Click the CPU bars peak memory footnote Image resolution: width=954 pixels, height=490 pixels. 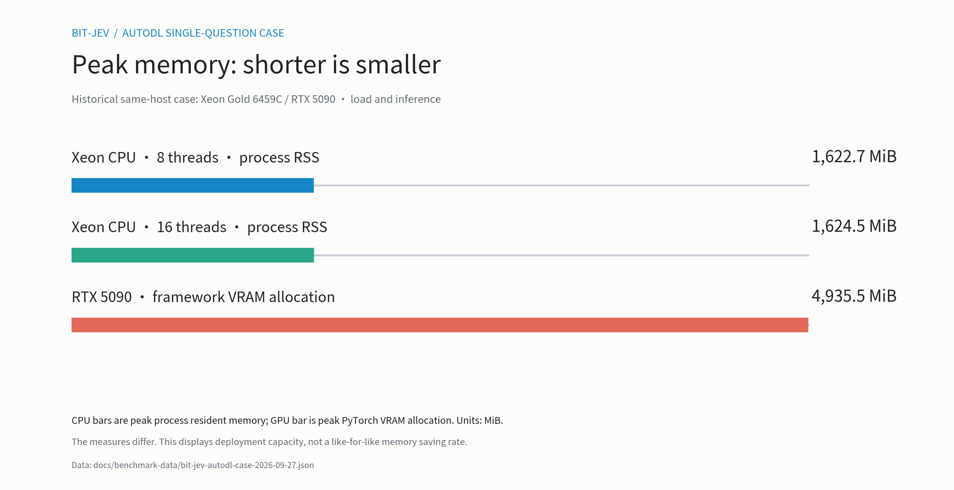[287, 420]
